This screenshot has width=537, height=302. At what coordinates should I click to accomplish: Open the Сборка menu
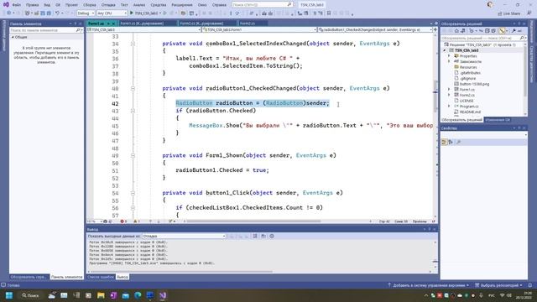[x=90, y=5]
